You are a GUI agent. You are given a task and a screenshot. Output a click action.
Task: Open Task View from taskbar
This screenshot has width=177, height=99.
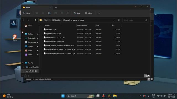coord(98,96)
